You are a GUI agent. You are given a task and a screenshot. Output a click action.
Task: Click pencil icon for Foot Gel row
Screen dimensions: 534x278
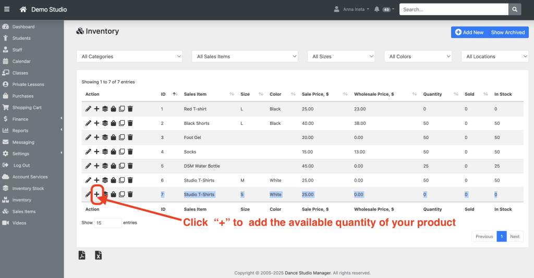(88, 137)
